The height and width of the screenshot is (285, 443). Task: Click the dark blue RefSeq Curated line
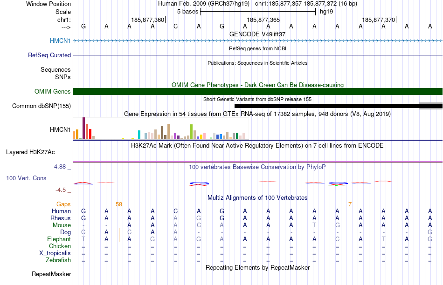click(258, 55)
